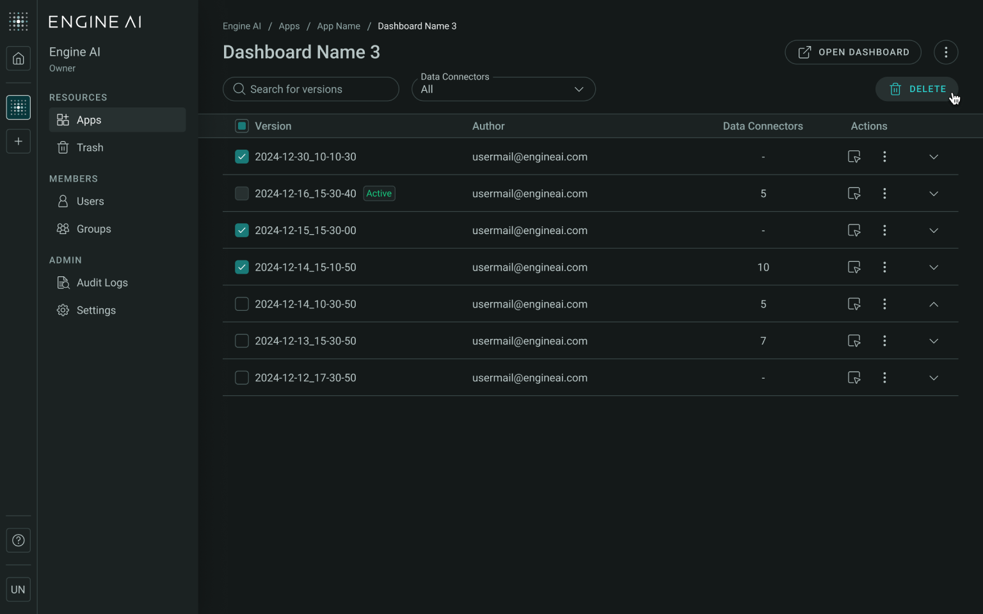Go to Groups in the sidebar
Screen dimensions: 983x614
(117, 229)
